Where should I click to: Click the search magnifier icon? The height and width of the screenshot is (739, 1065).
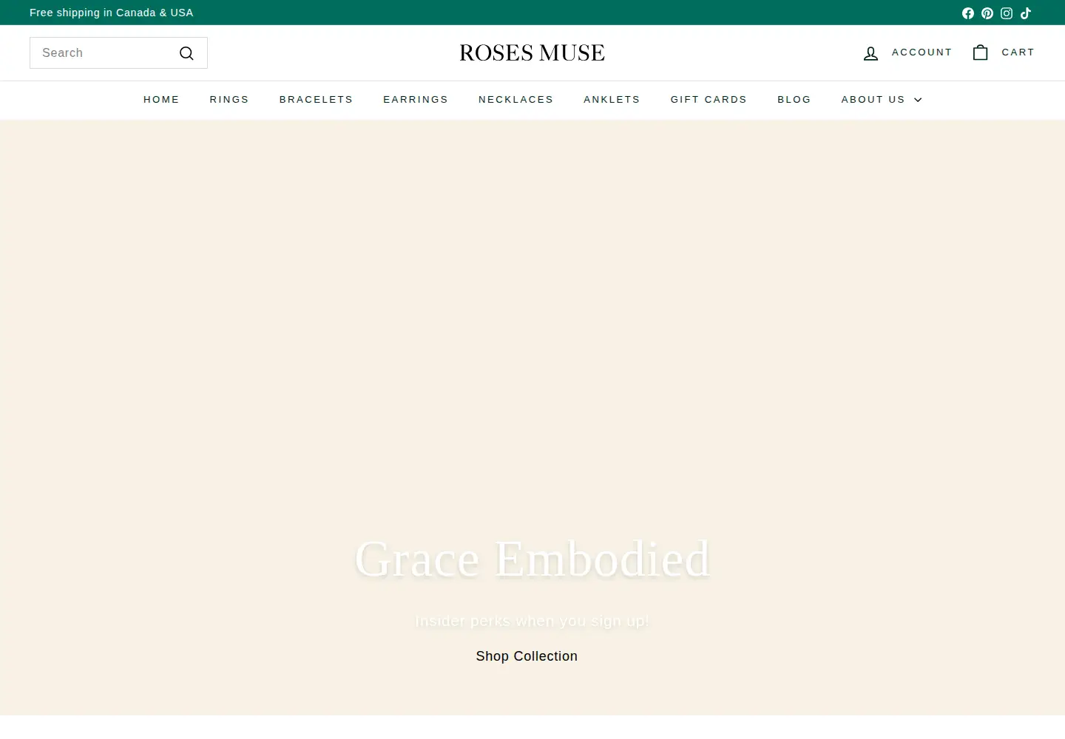pyautogui.click(x=186, y=53)
